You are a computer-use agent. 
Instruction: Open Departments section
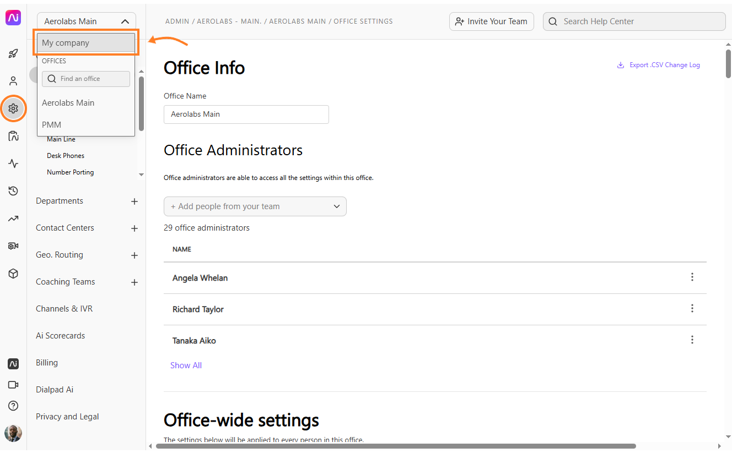tap(60, 201)
